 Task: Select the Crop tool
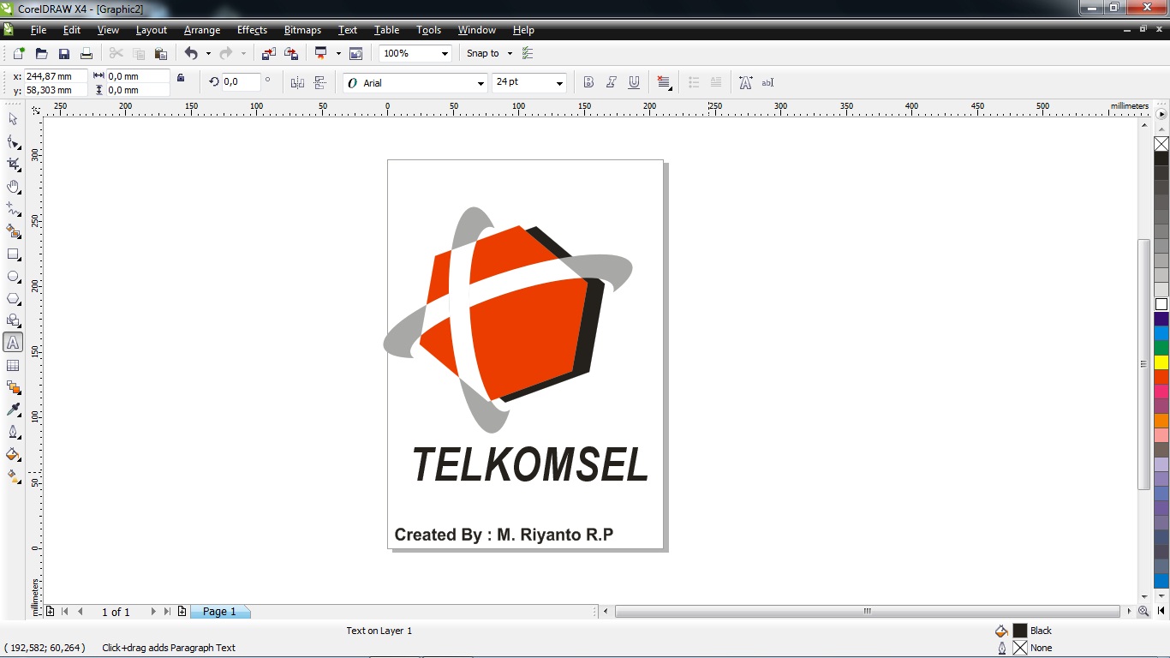[13, 164]
